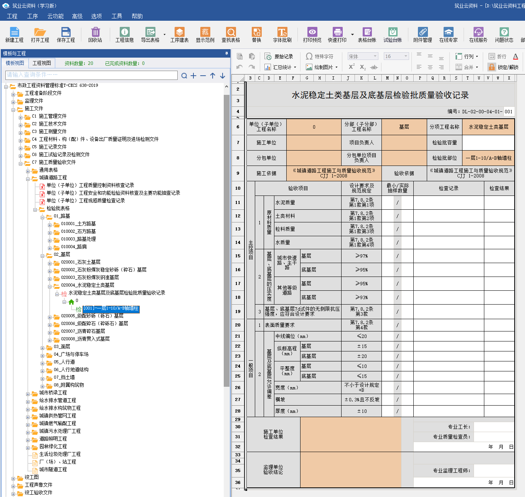Click the 施工单位 value cell in the form

click(x=314, y=142)
